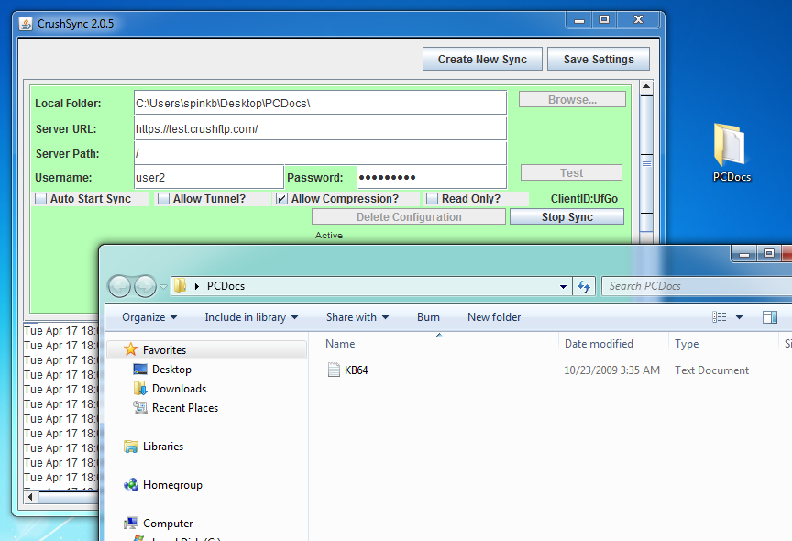Image resolution: width=792 pixels, height=541 pixels.
Task: Click the breadcrumb arrow before PCDocs
Action: click(197, 286)
